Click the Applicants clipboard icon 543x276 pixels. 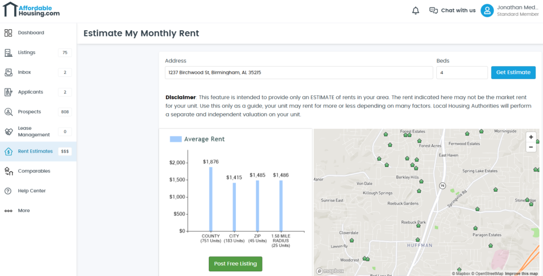pyautogui.click(x=8, y=92)
